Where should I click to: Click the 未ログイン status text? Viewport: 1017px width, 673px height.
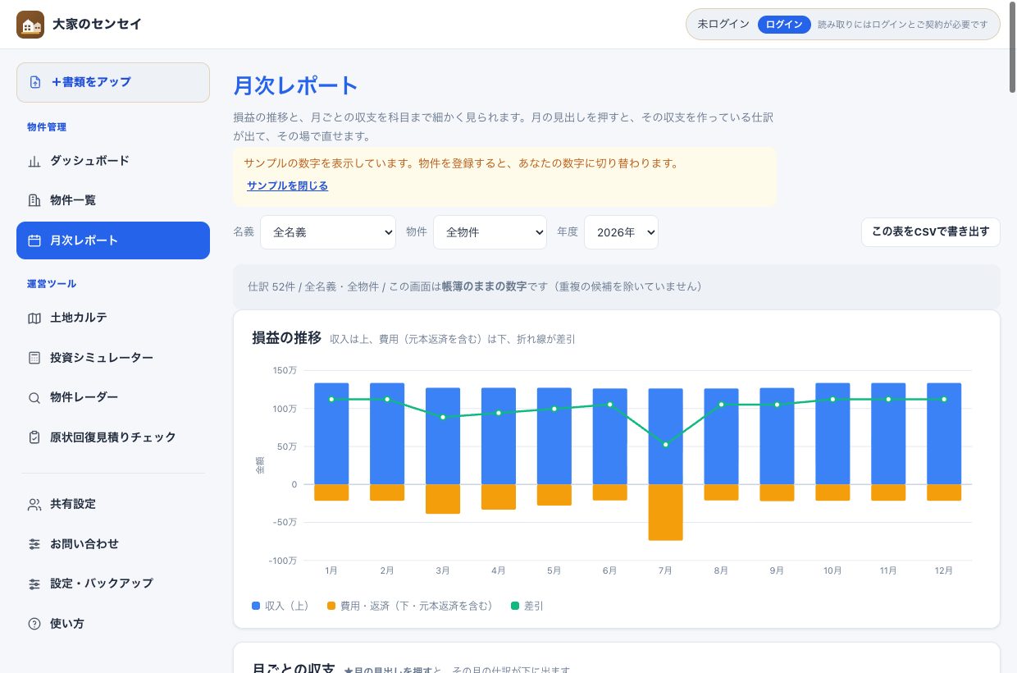tap(723, 25)
